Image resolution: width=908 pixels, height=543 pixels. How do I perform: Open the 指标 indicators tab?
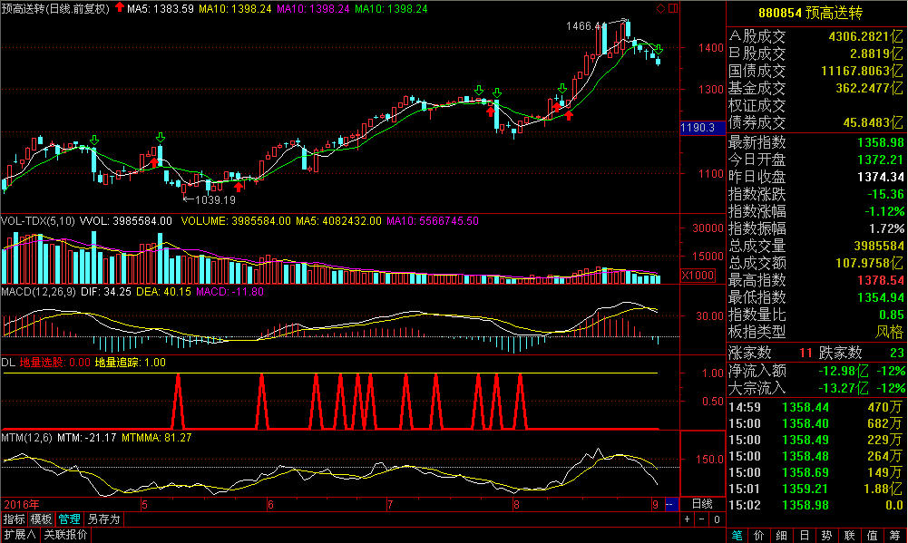(x=14, y=519)
